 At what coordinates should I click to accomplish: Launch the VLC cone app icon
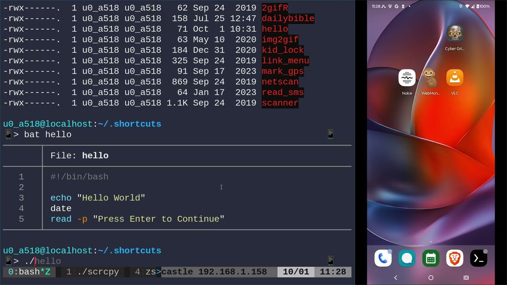[455, 78]
